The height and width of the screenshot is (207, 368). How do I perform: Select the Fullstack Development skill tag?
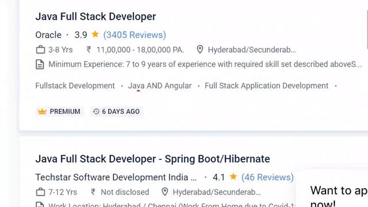pyautogui.click(x=75, y=86)
